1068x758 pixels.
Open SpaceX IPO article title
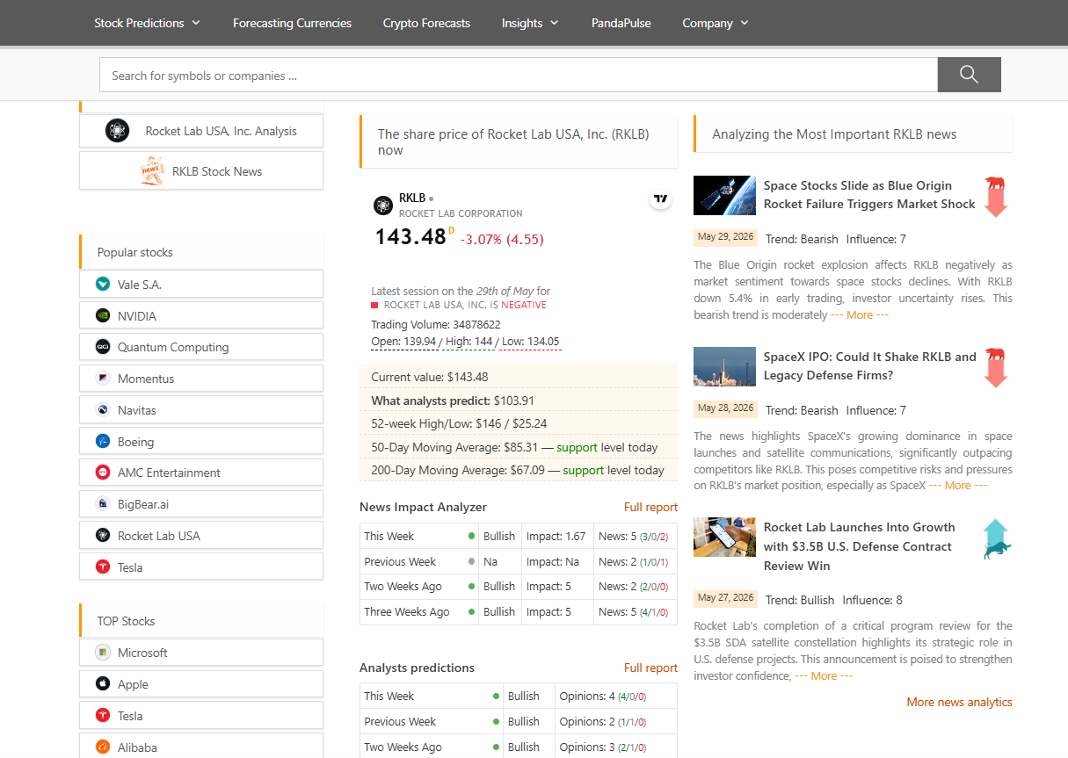coord(869,366)
